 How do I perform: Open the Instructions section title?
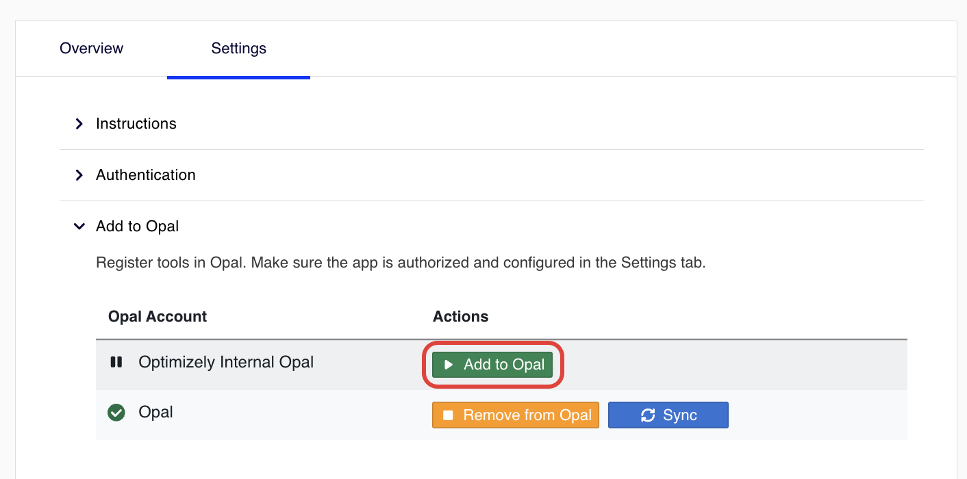[136, 124]
